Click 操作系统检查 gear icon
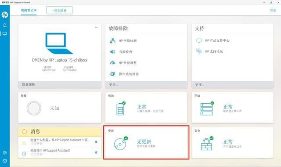281x167 pixels. (x=112, y=74)
